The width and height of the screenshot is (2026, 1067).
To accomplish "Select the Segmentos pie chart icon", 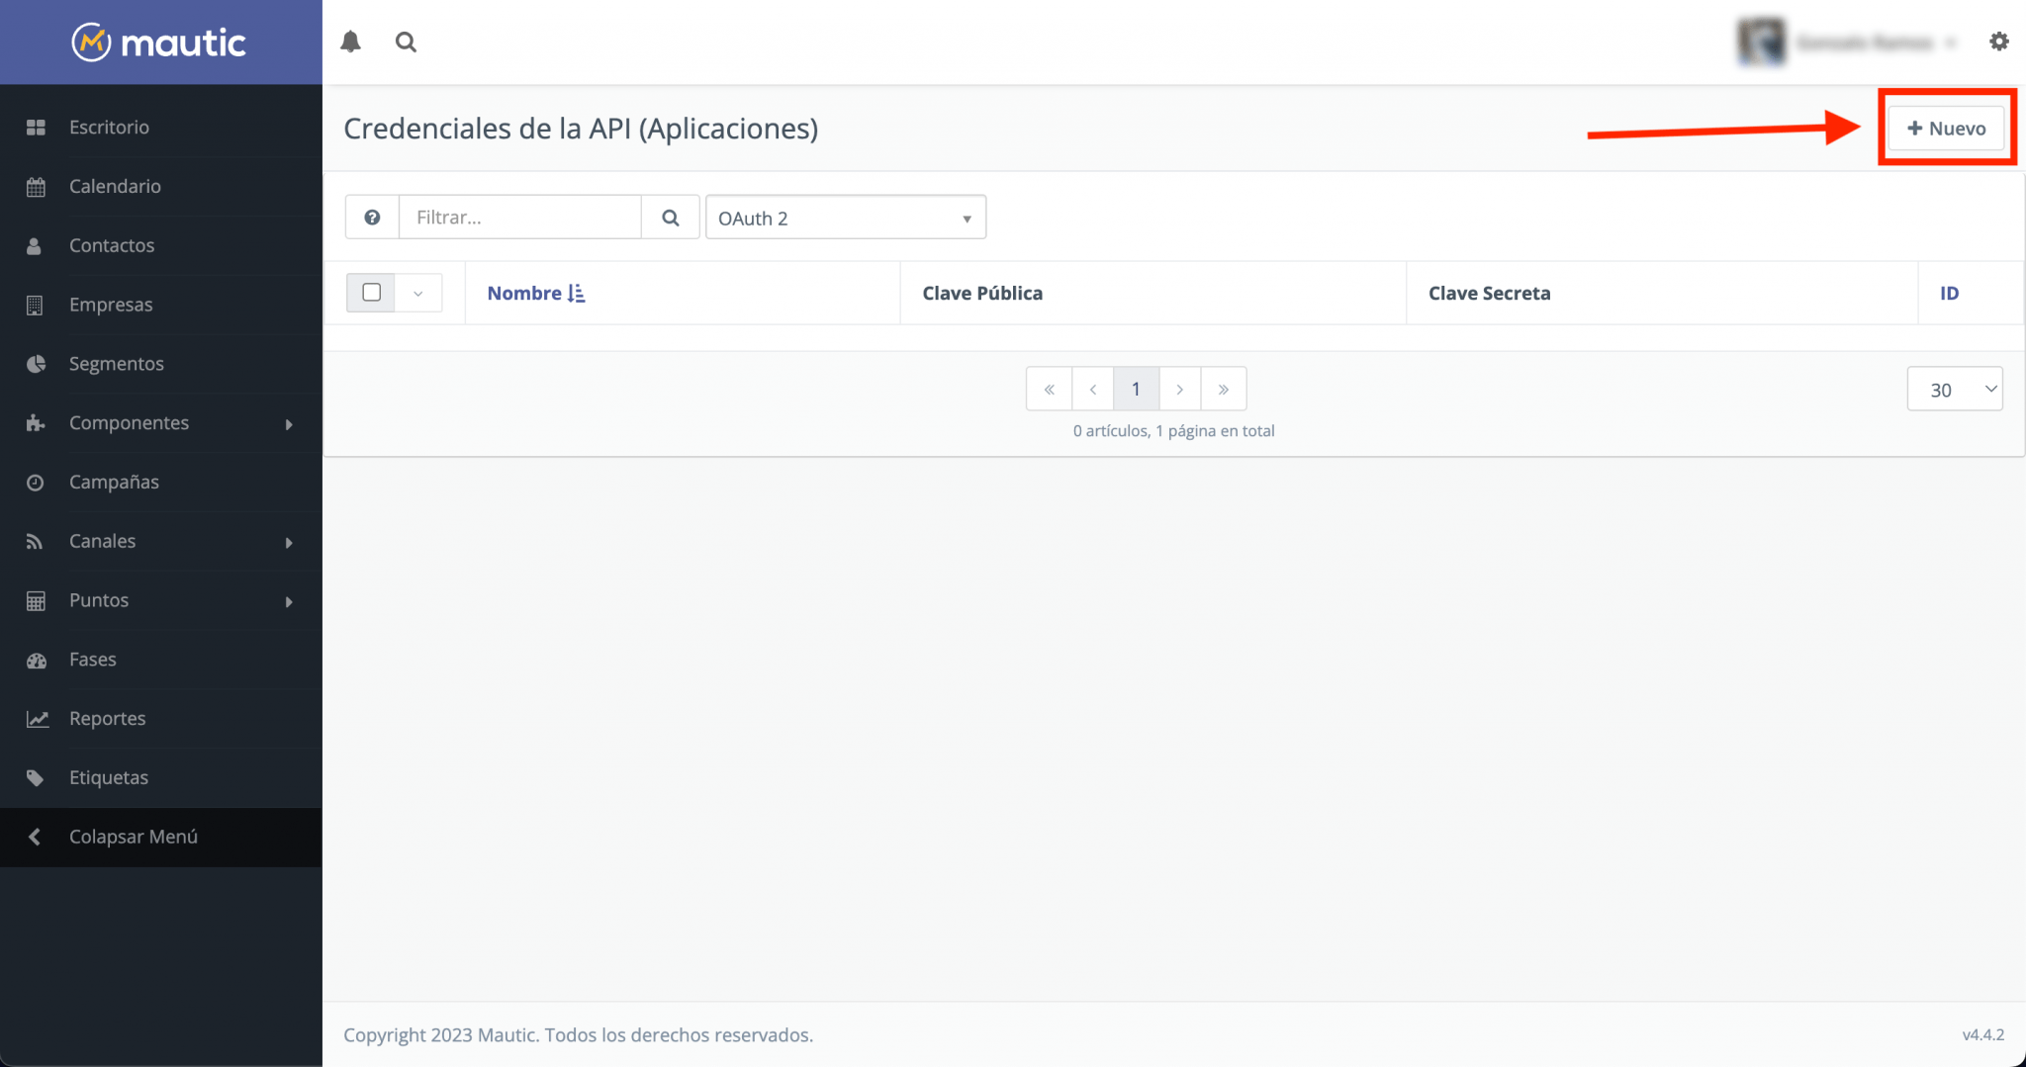I will tap(37, 363).
